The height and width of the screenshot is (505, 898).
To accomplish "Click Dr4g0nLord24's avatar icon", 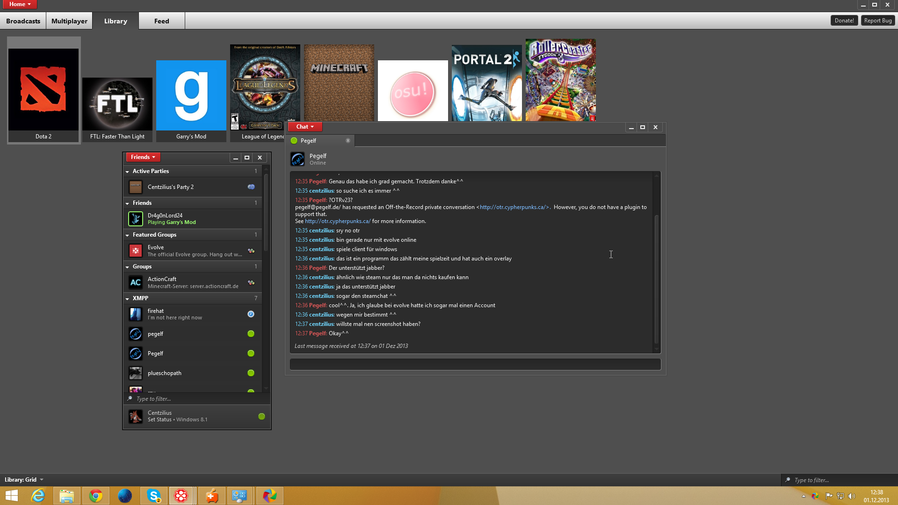I will 136,219.
